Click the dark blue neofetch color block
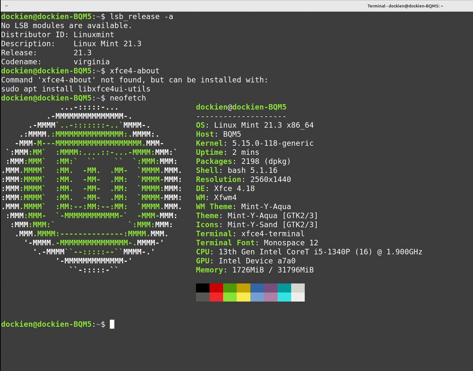 coord(257,288)
